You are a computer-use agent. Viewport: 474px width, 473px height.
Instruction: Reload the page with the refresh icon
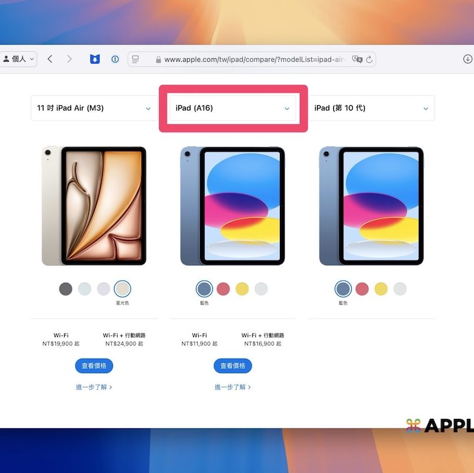pos(369,59)
